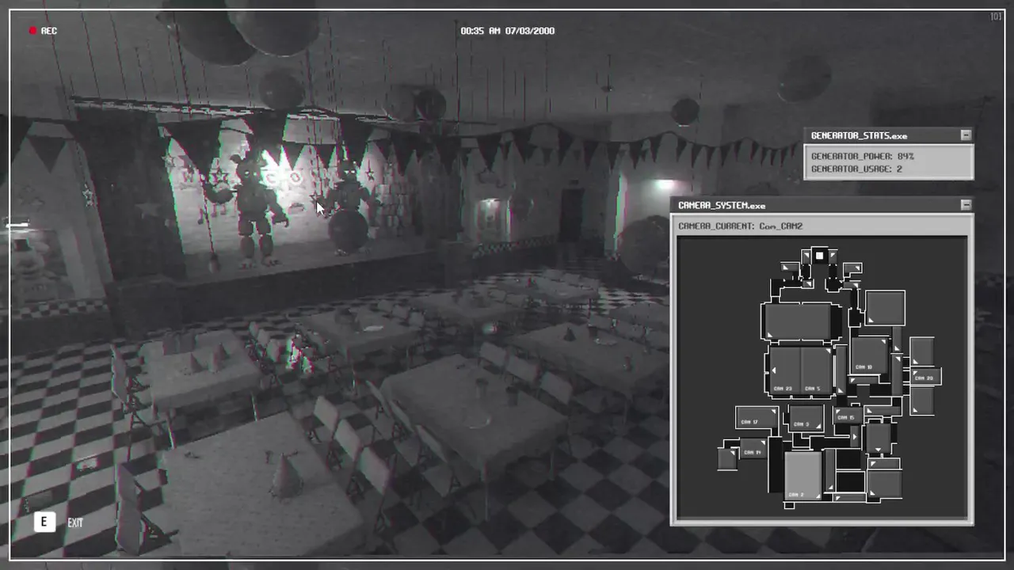This screenshot has height=570, width=1014.
Task: Select the square room above CAM 10
Action: 885,308
